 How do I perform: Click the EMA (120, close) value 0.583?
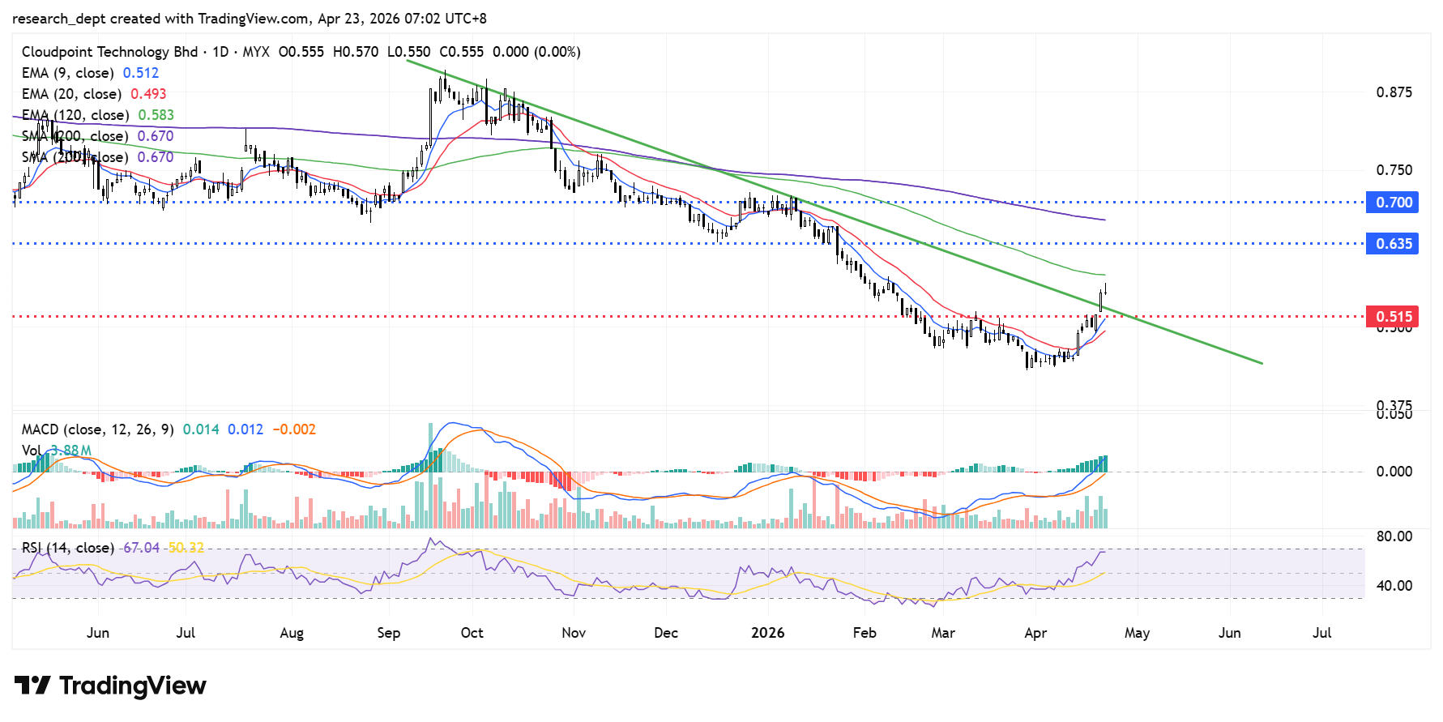[x=156, y=115]
